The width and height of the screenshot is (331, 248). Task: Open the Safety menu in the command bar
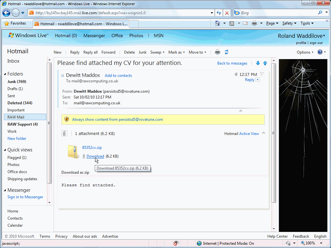289,23
